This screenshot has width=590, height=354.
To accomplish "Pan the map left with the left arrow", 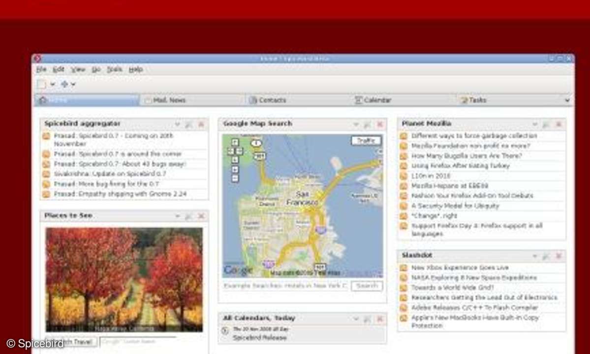I will coord(231,151).
